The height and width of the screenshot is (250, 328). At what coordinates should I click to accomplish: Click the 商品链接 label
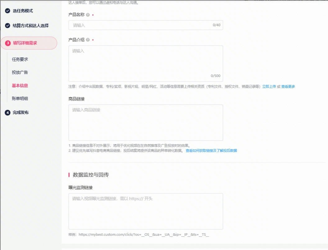click(76, 99)
